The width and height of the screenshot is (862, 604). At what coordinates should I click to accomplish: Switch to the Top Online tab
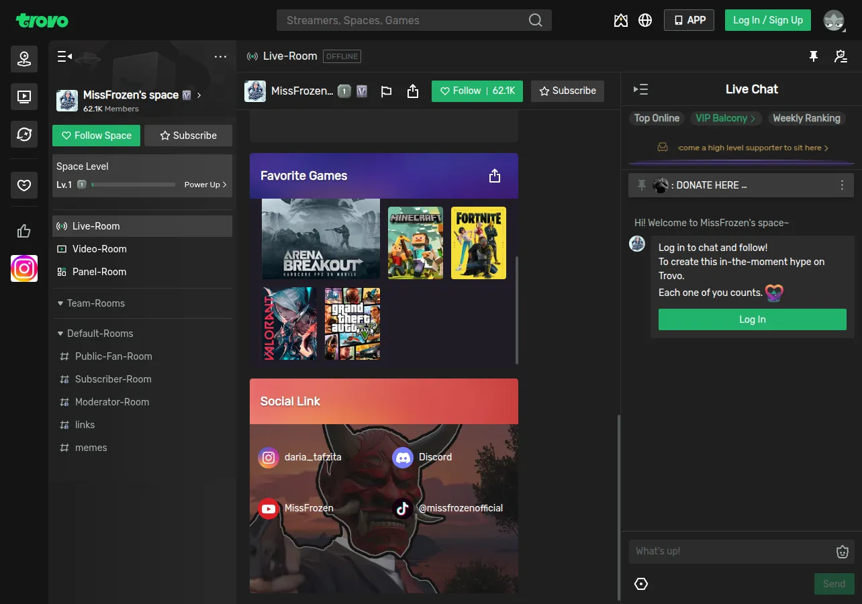coord(657,118)
